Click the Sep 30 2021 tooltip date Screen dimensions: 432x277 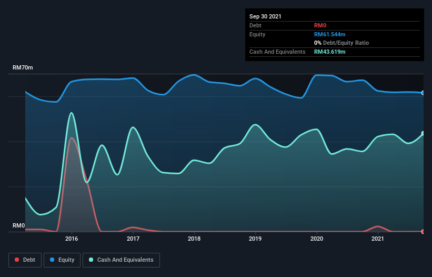click(x=265, y=16)
